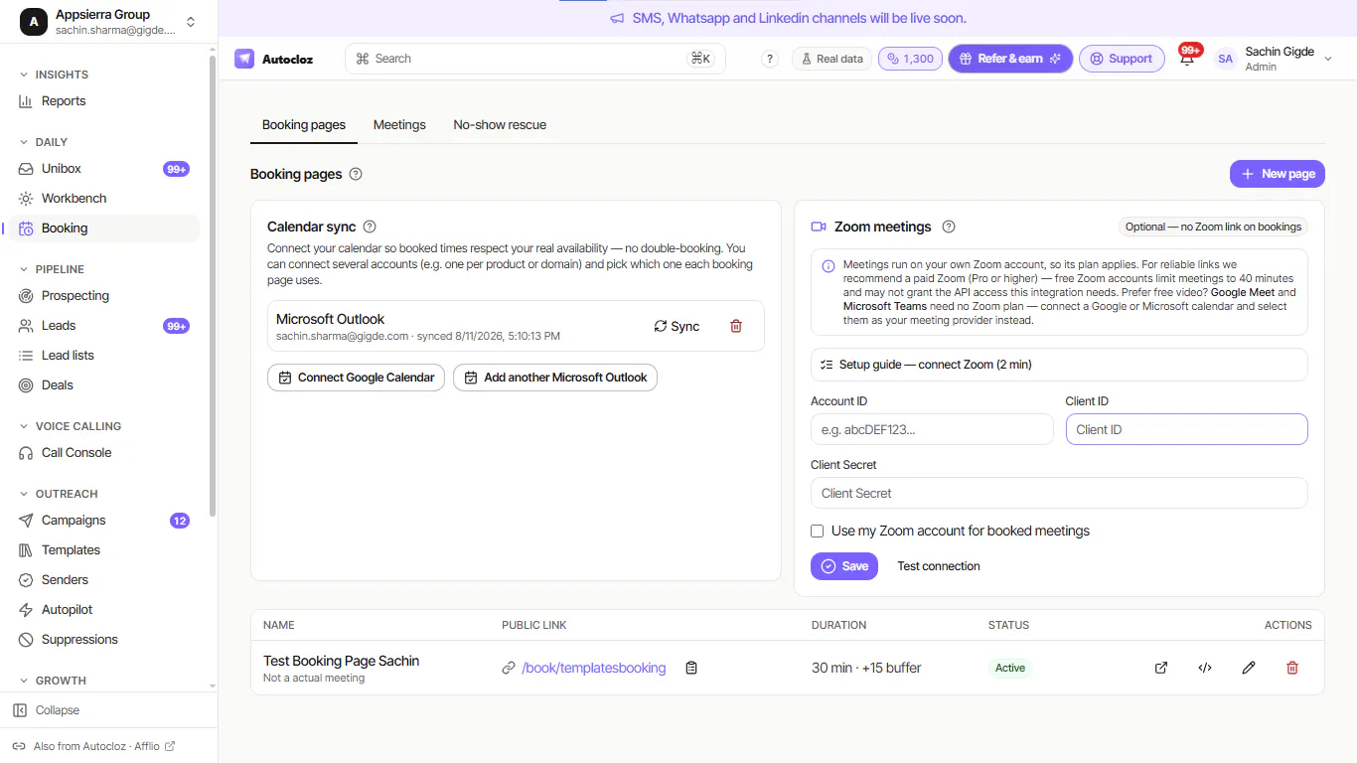Click the help question mark in top bar

tap(770, 59)
